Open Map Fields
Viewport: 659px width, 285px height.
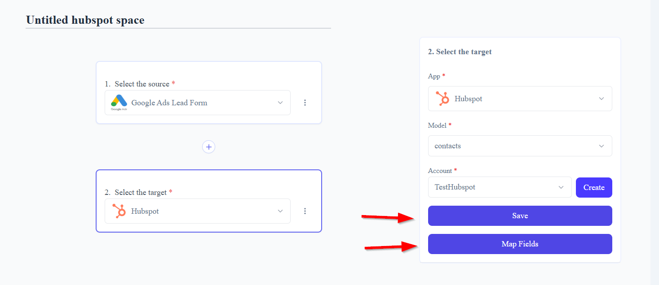click(520, 244)
